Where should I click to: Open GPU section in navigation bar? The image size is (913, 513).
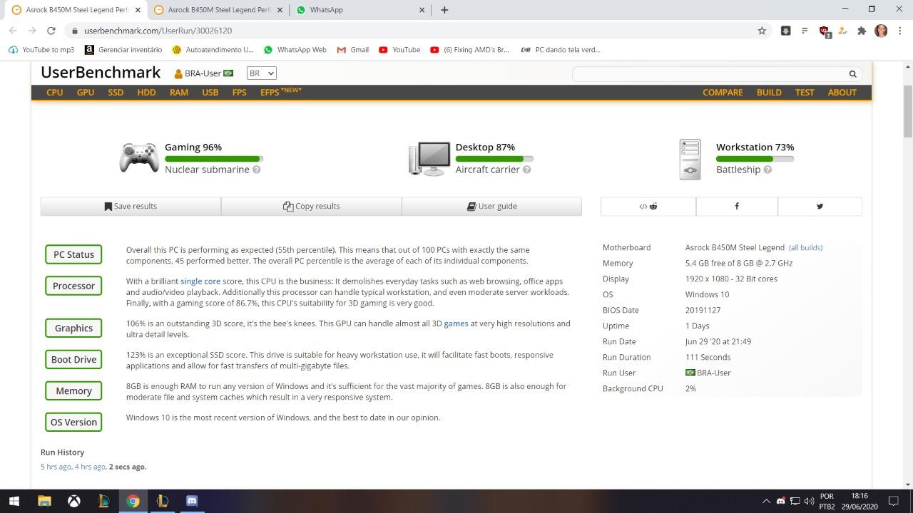pyautogui.click(x=86, y=93)
